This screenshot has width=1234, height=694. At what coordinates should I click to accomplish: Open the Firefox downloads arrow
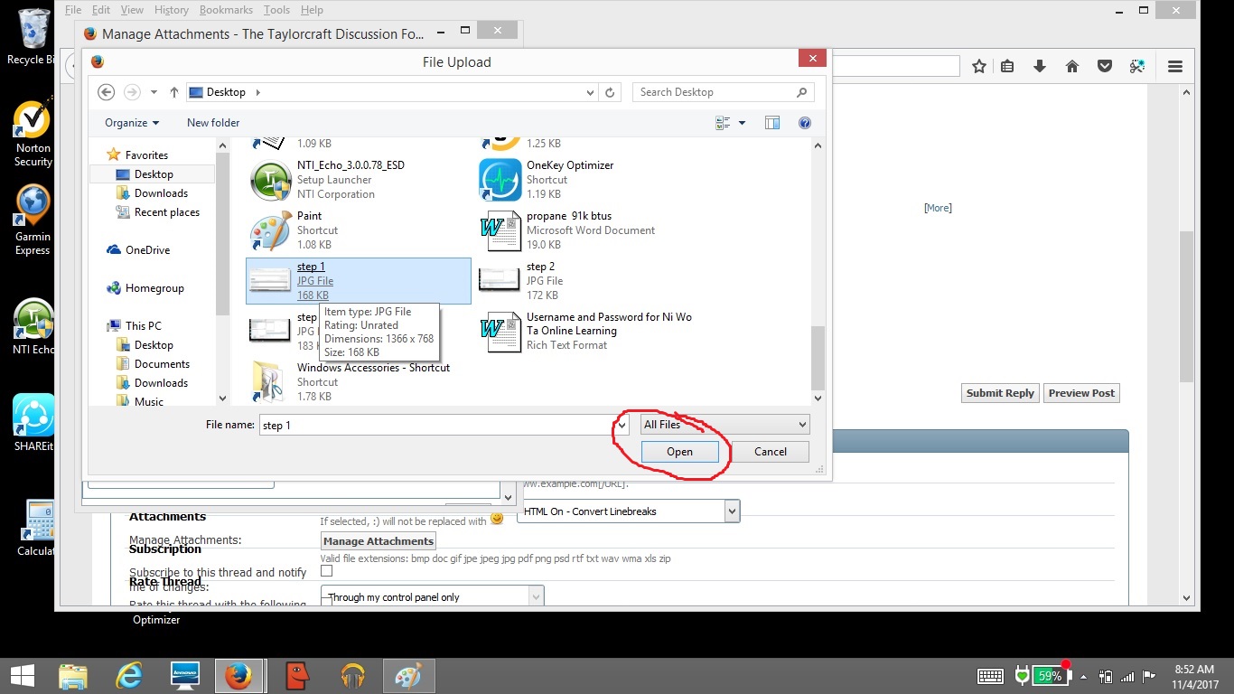1040,66
